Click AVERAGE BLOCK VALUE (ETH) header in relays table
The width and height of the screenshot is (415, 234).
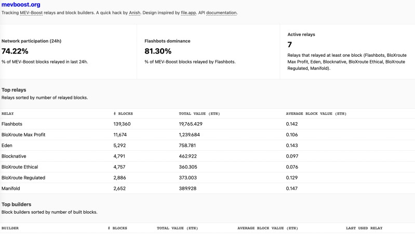click(316, 113)
